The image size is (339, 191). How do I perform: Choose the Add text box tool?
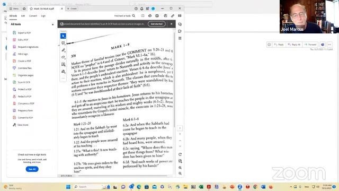click(x=63, y=64)
